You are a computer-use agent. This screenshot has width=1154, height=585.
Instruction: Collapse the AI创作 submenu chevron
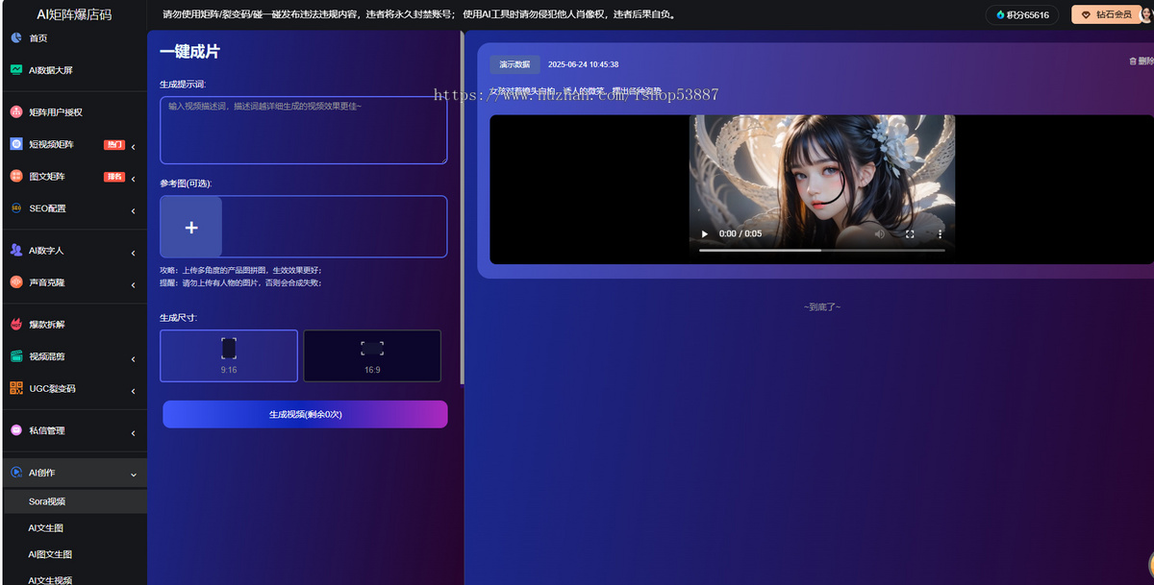(133, 475)
